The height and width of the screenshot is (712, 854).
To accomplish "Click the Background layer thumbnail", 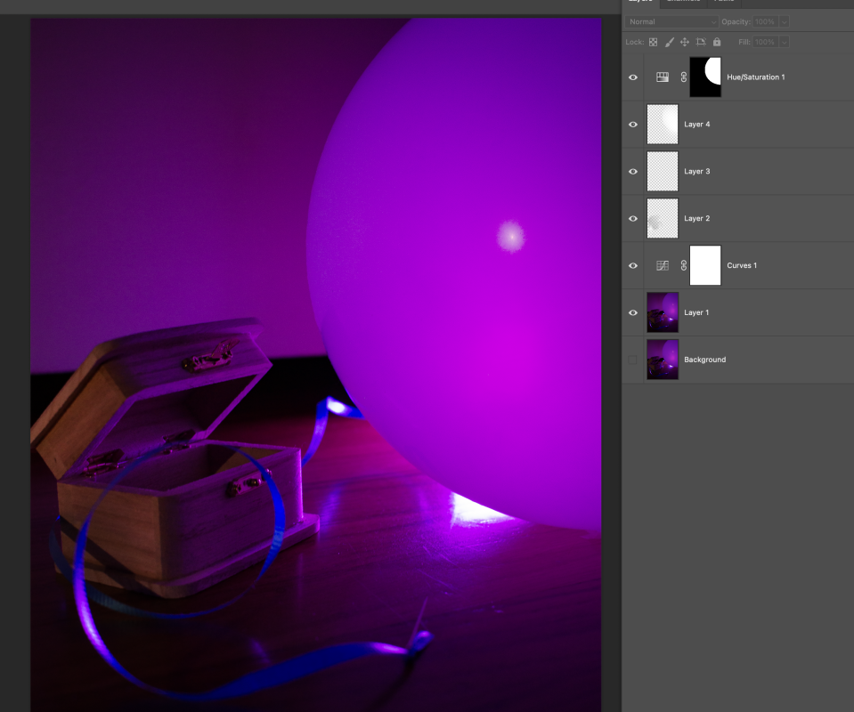I will pyautogui.click(x=663, y=360).
